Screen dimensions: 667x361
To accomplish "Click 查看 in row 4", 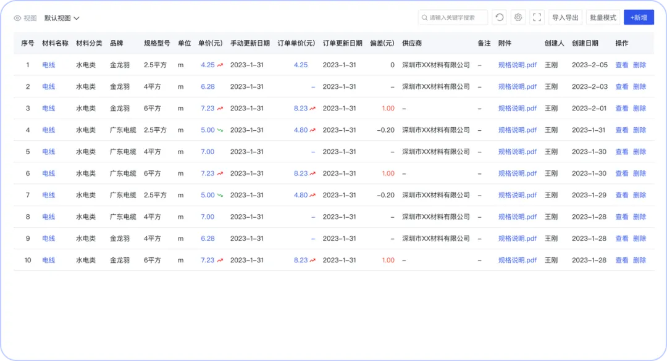I will [x=622, y=130].
